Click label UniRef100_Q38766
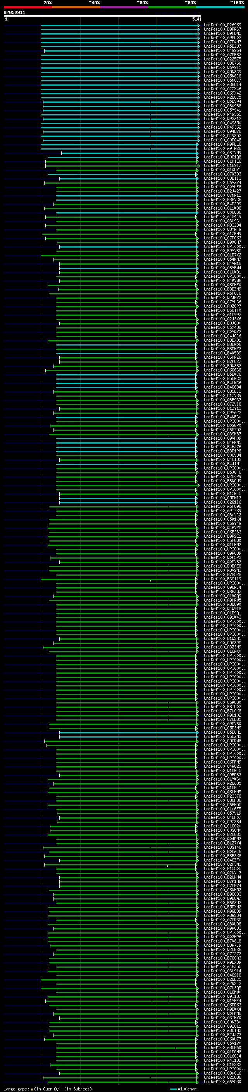Screen dimensions: 248x1092 (222, 63)
